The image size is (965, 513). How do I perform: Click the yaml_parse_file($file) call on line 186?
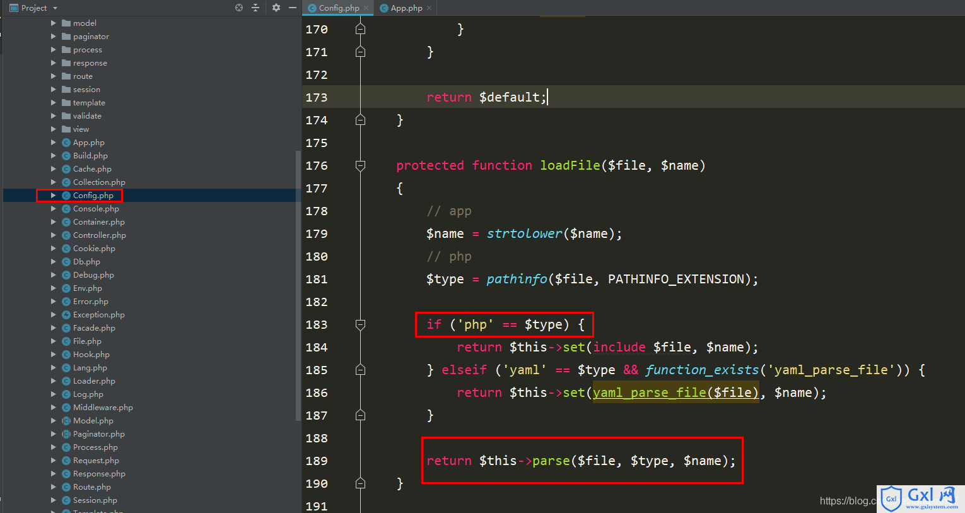(675, 392)
